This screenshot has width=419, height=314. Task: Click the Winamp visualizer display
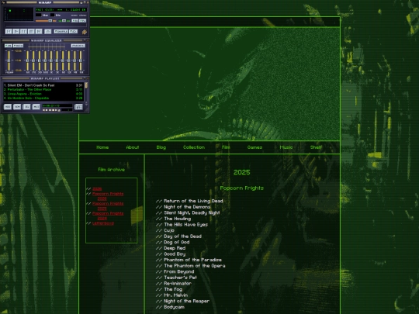click(19, 14)
